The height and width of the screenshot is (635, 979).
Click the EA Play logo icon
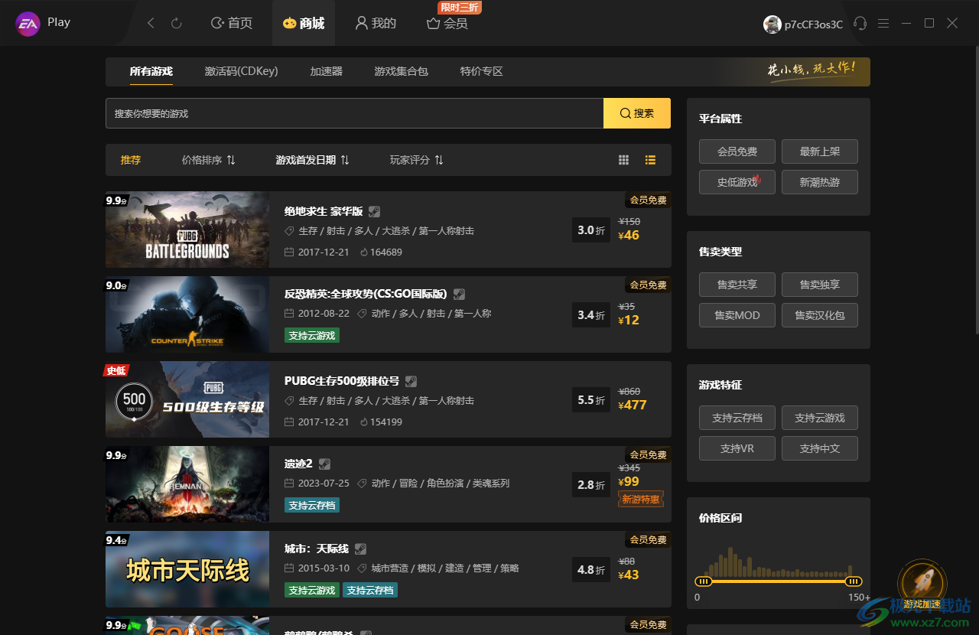coord(28,24)
